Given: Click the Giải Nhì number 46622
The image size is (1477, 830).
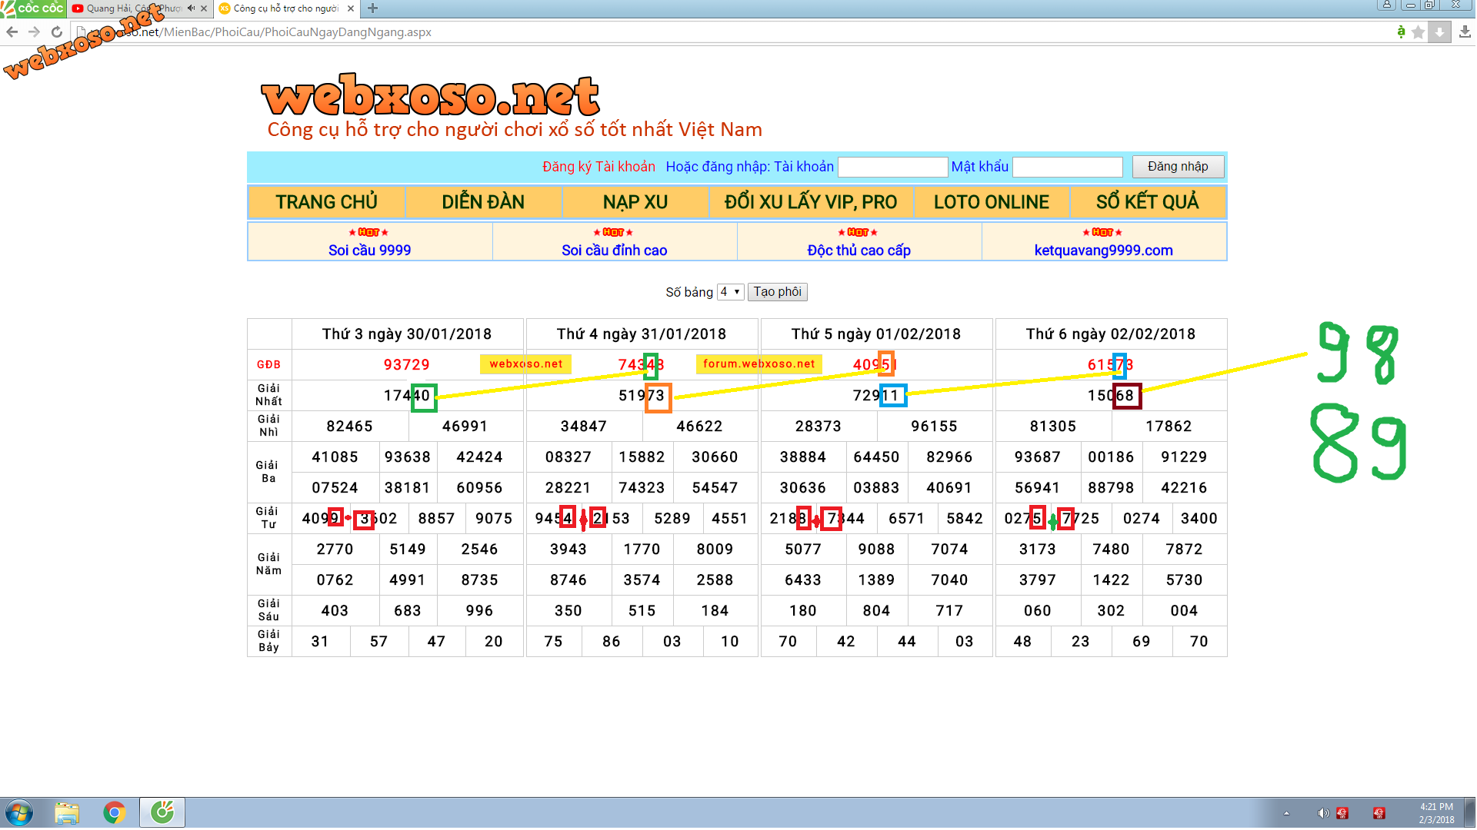Looking at the screenshot, I should click(x=699, y=427).
